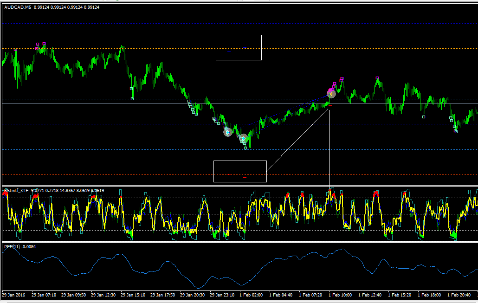Click the 1 Feb 18:00 time label
This screenshot has height=303, width=478.
pyautogui.click(x=429, y=295)
